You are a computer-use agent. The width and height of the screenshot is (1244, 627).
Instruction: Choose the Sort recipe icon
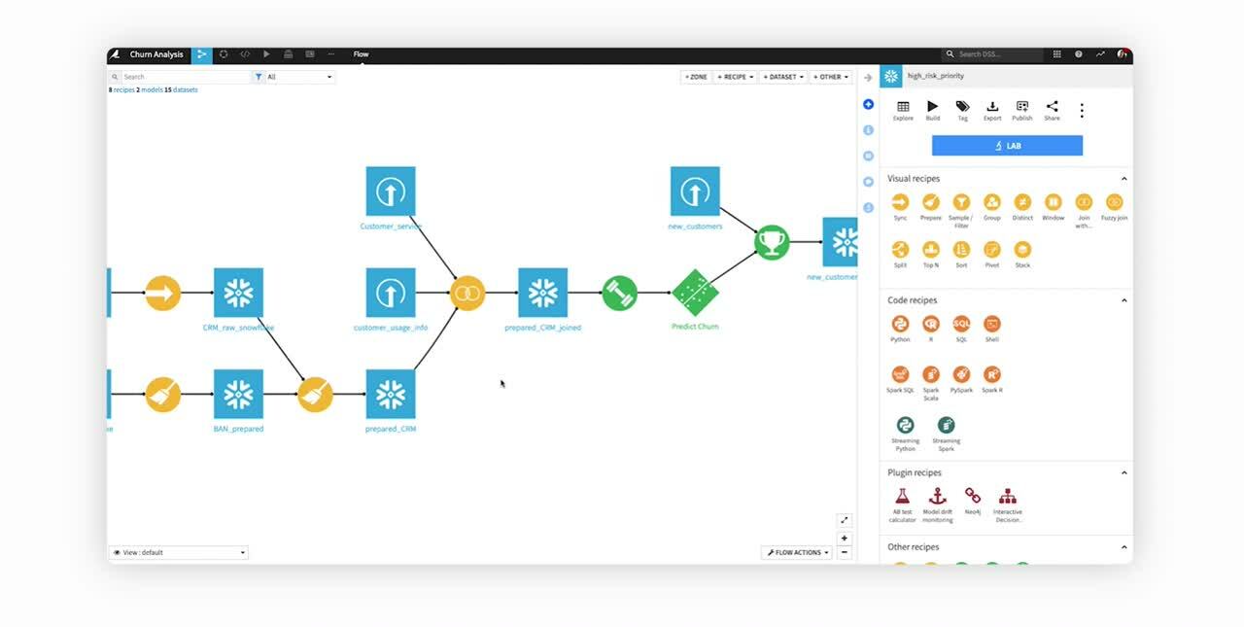coord(961,250)
